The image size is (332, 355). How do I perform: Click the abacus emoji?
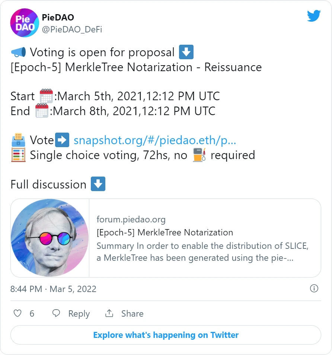(18, 155)
